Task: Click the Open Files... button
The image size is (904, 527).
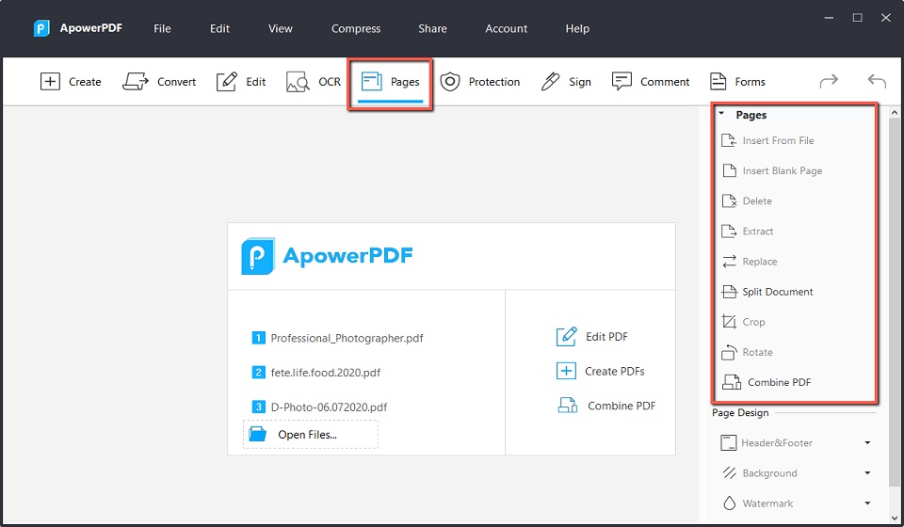Action: pyautogui.click(x=307, y=434)
